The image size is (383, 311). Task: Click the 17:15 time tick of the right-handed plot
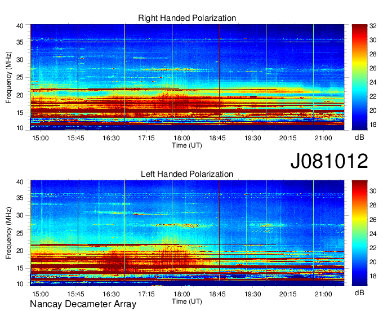coord(146,138)
